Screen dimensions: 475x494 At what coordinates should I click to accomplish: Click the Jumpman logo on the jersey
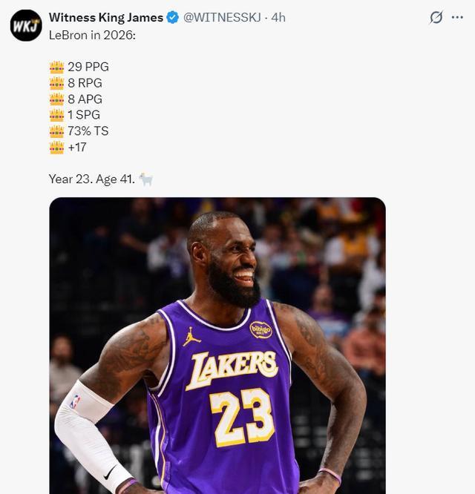pos(191,337)
